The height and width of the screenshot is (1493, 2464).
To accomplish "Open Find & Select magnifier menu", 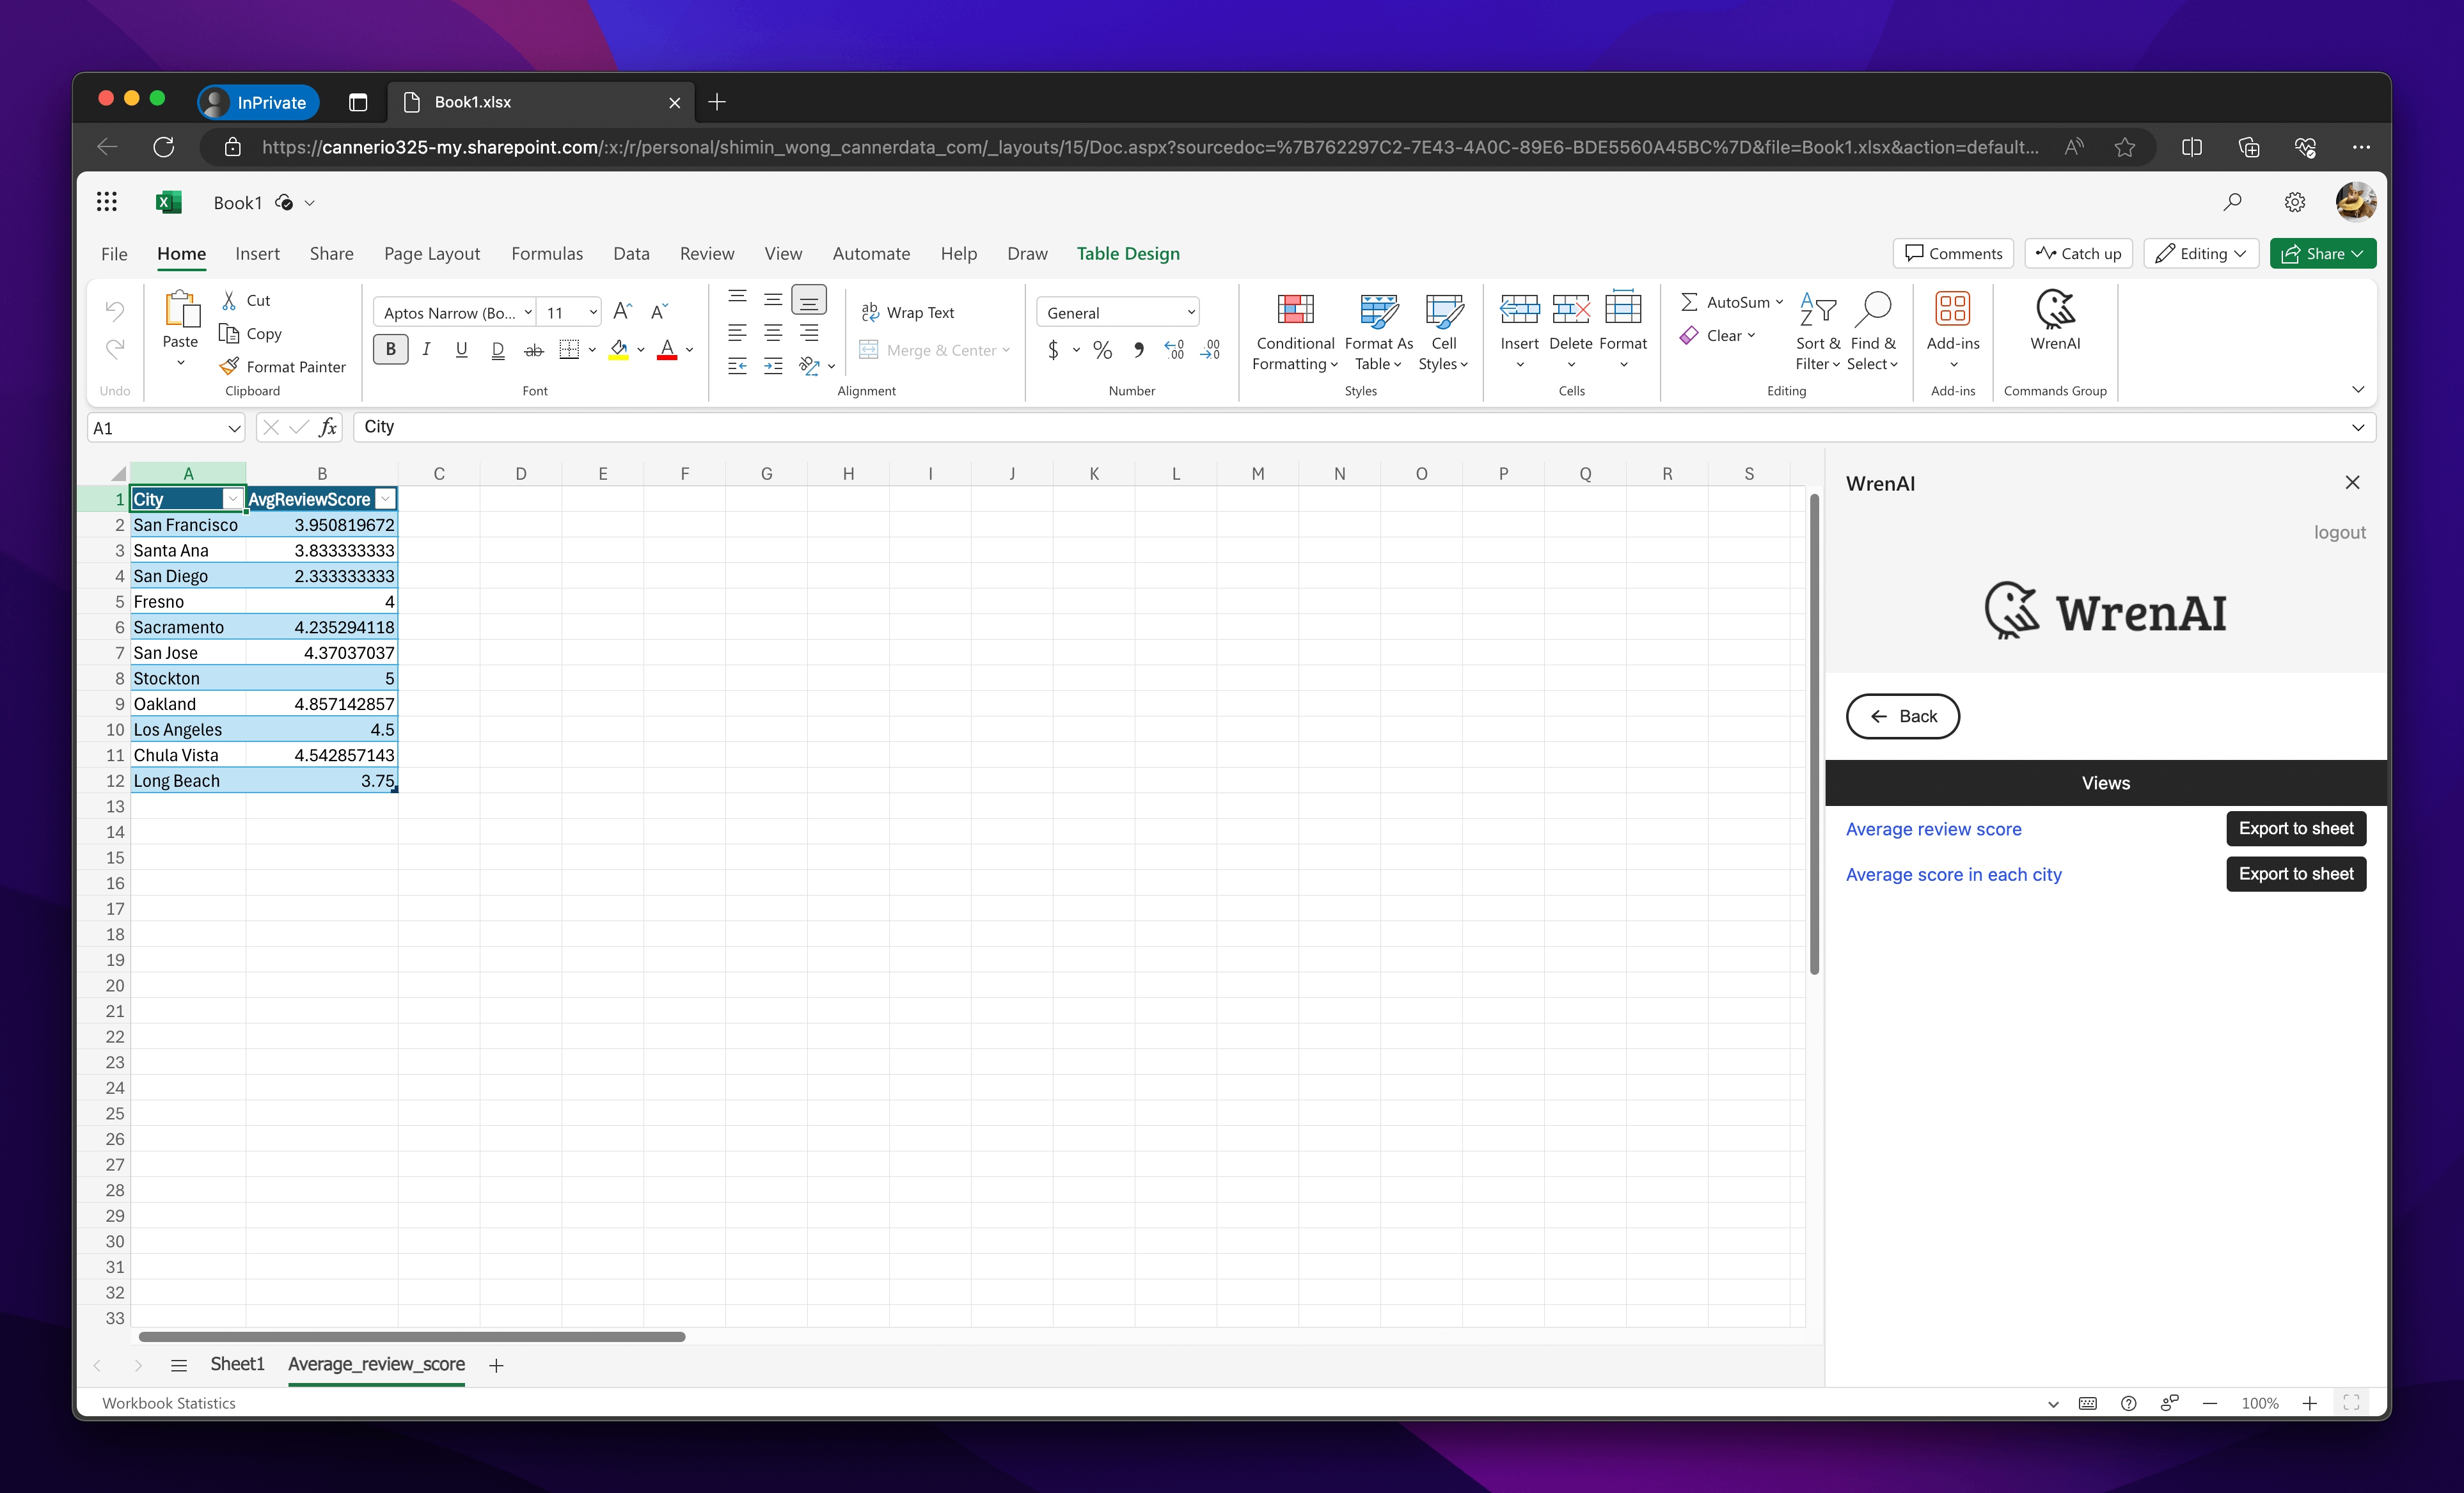I will click(1872, 332).
